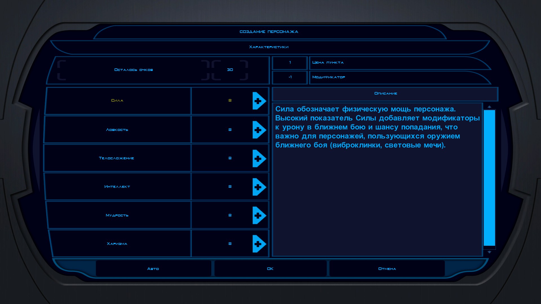This screenshot has width=541, height=304.
Task: Select the Ловкость attribute row
Action: pos(117,130)
